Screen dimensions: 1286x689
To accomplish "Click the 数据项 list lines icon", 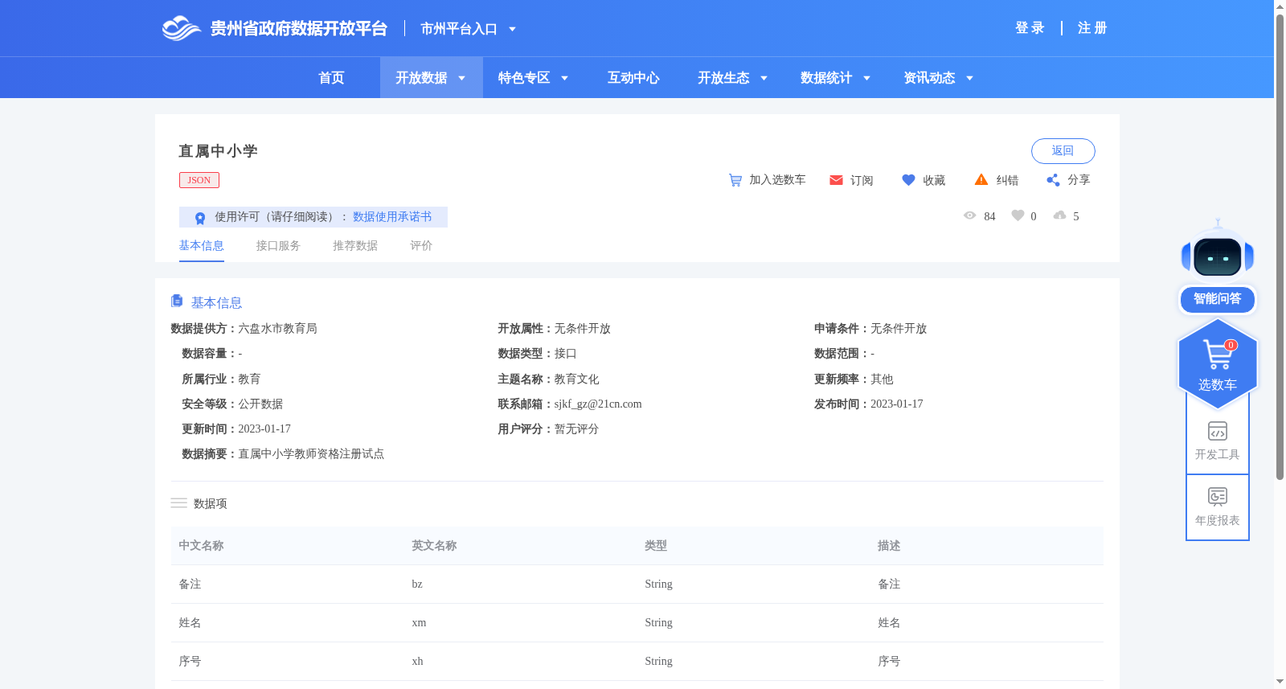I will click(178, 502).
